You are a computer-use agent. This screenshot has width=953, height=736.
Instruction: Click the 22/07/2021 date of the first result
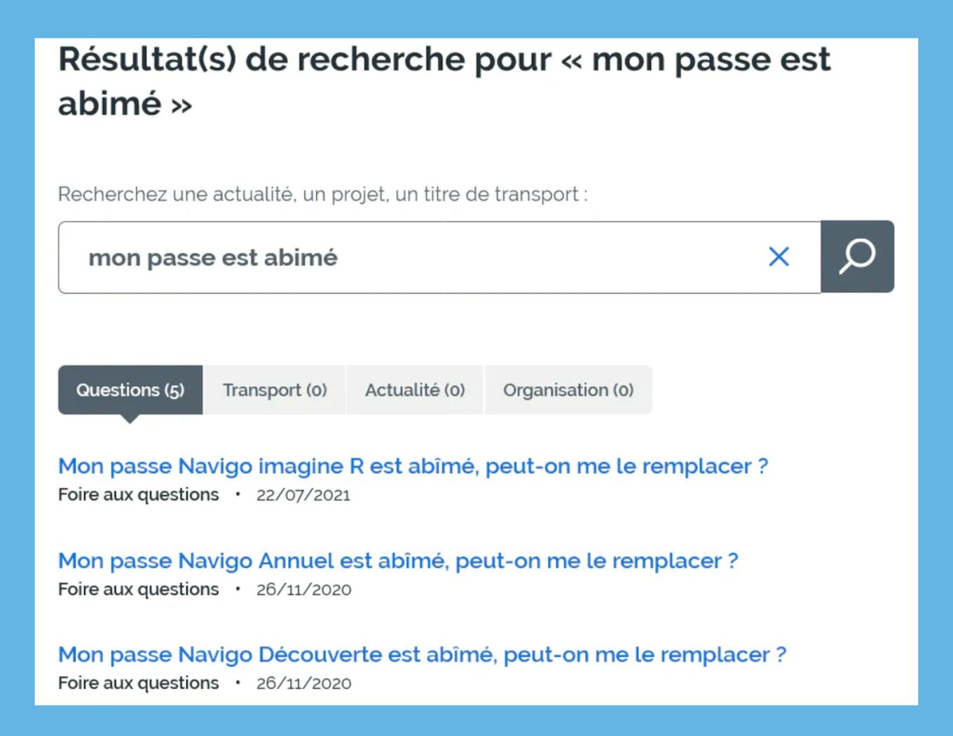303,496
